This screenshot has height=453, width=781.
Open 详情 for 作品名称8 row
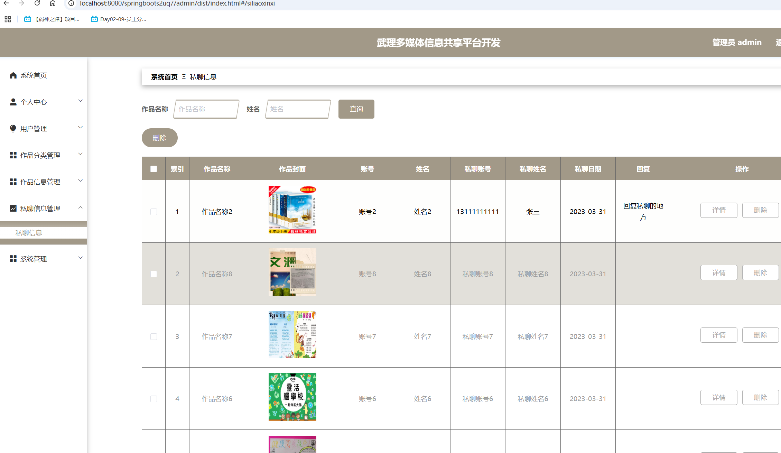click(719, 272)
